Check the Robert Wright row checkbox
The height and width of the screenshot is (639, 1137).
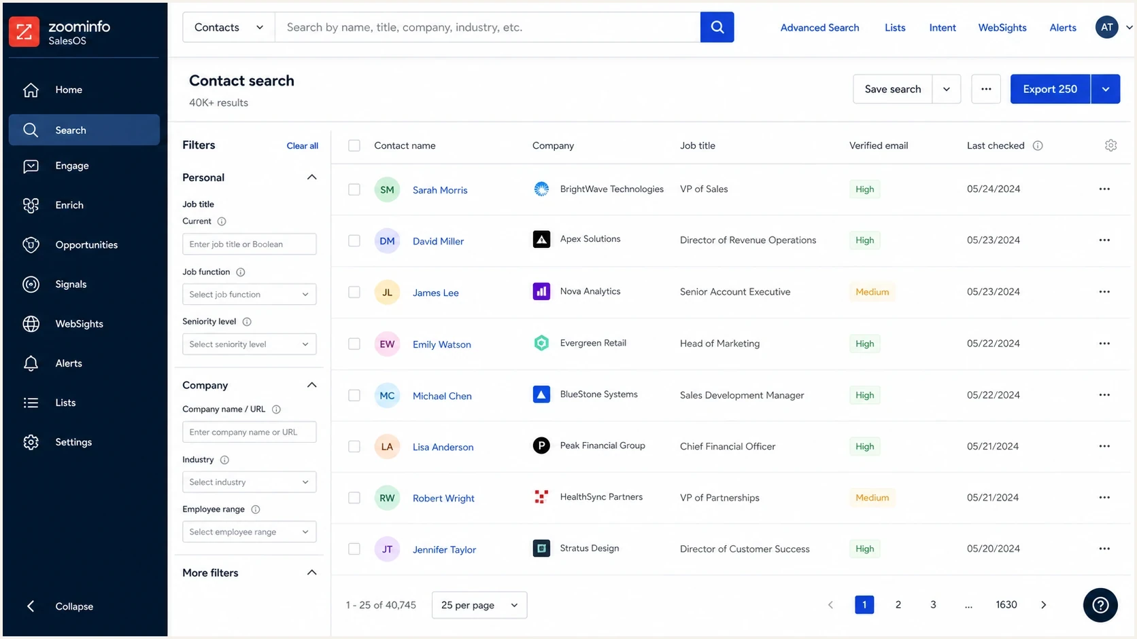pyautogui.click(x=354, y=498)
